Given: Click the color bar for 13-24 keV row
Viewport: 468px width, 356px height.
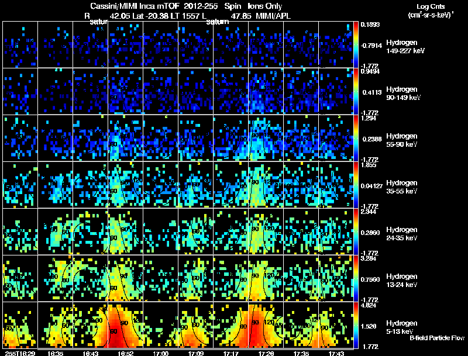Looking at the screenshot, I should (356, 278).
